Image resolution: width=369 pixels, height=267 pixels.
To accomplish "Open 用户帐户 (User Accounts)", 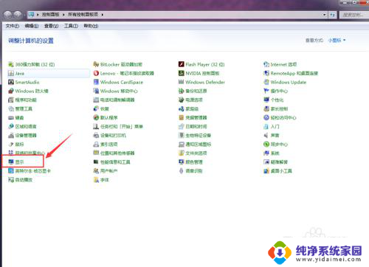I will point(106,170).
